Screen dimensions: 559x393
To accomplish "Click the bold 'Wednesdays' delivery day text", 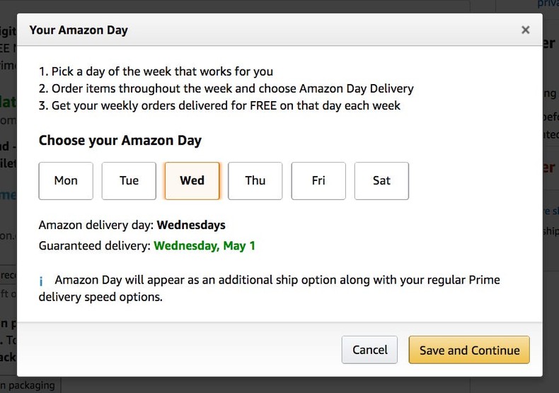I will [x=191, y=225].
